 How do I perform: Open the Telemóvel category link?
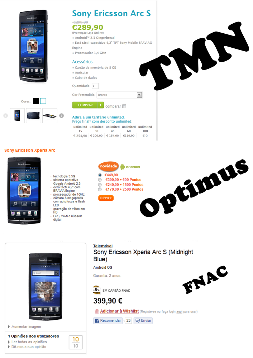[x=103, y=246]
